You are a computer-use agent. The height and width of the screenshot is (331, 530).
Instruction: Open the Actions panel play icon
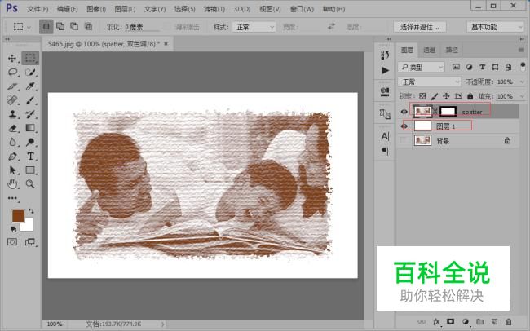click(385, 70)
